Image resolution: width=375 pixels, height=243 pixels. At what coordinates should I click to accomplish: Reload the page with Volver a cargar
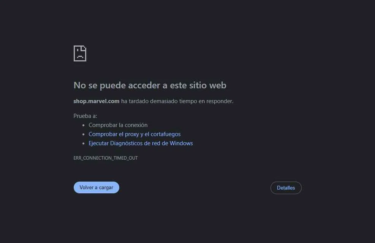pyautogui.click(x=97, y=188)
